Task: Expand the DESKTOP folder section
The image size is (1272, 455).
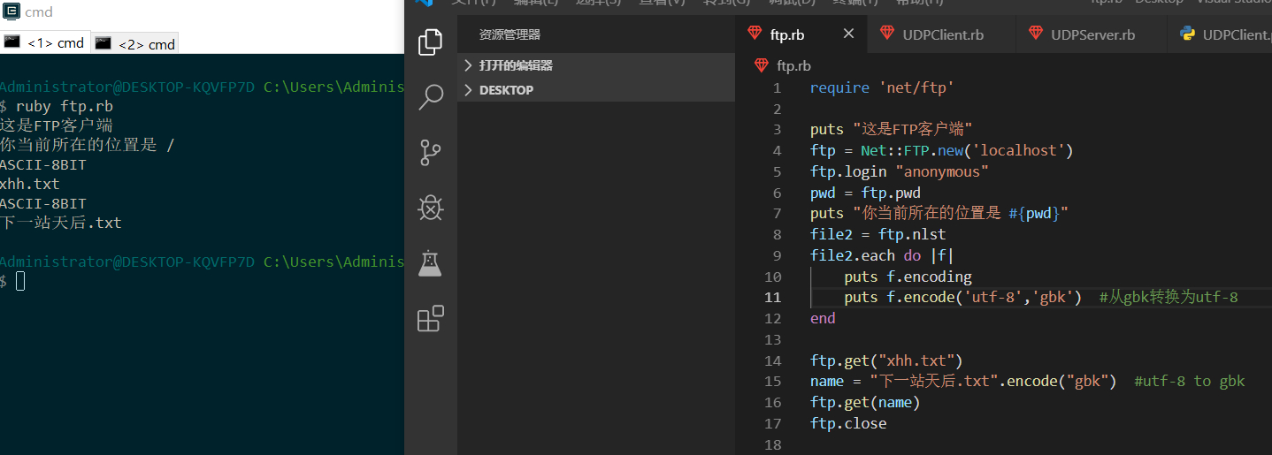Action: click(595, 90)
